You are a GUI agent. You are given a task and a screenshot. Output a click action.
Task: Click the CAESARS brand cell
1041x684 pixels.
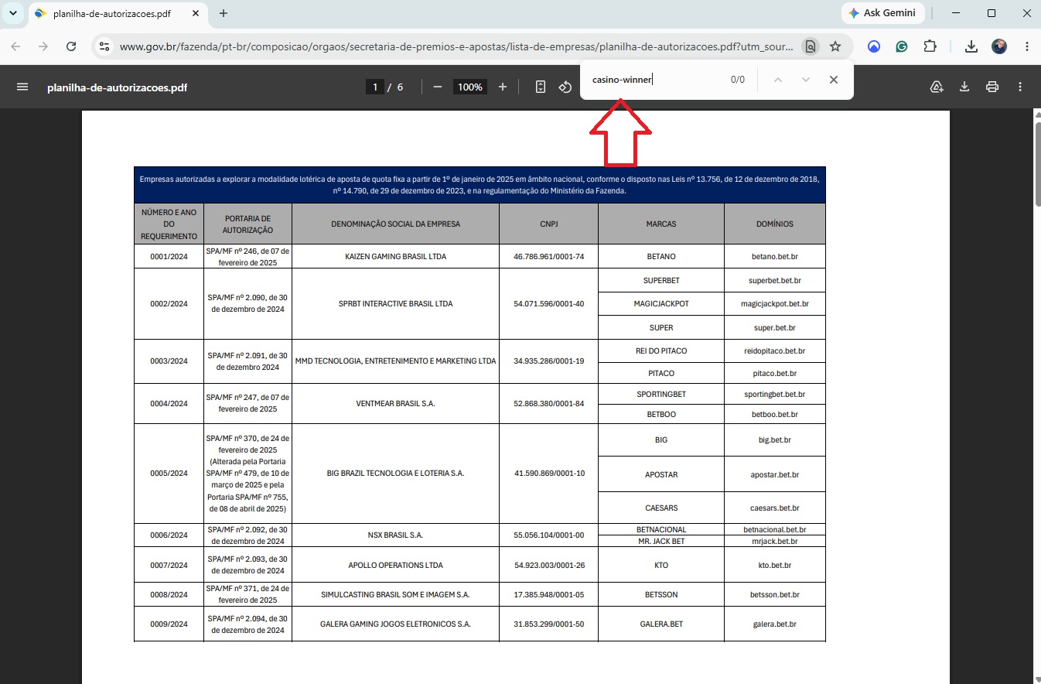(661, 508)
